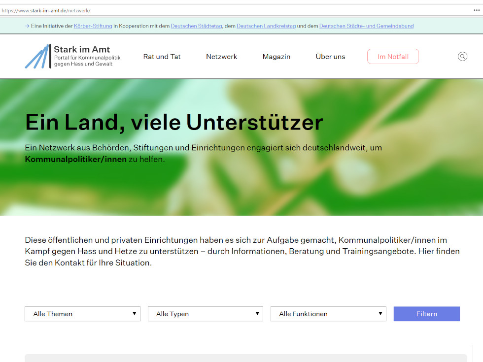The height and width of the screenshot is (362, 483).
Task: Open the Deutschen Städtetag link
Action: [x=196, y=26]
